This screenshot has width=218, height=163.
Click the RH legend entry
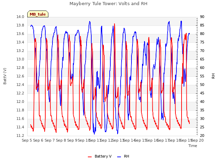click(x=123, y=156)
